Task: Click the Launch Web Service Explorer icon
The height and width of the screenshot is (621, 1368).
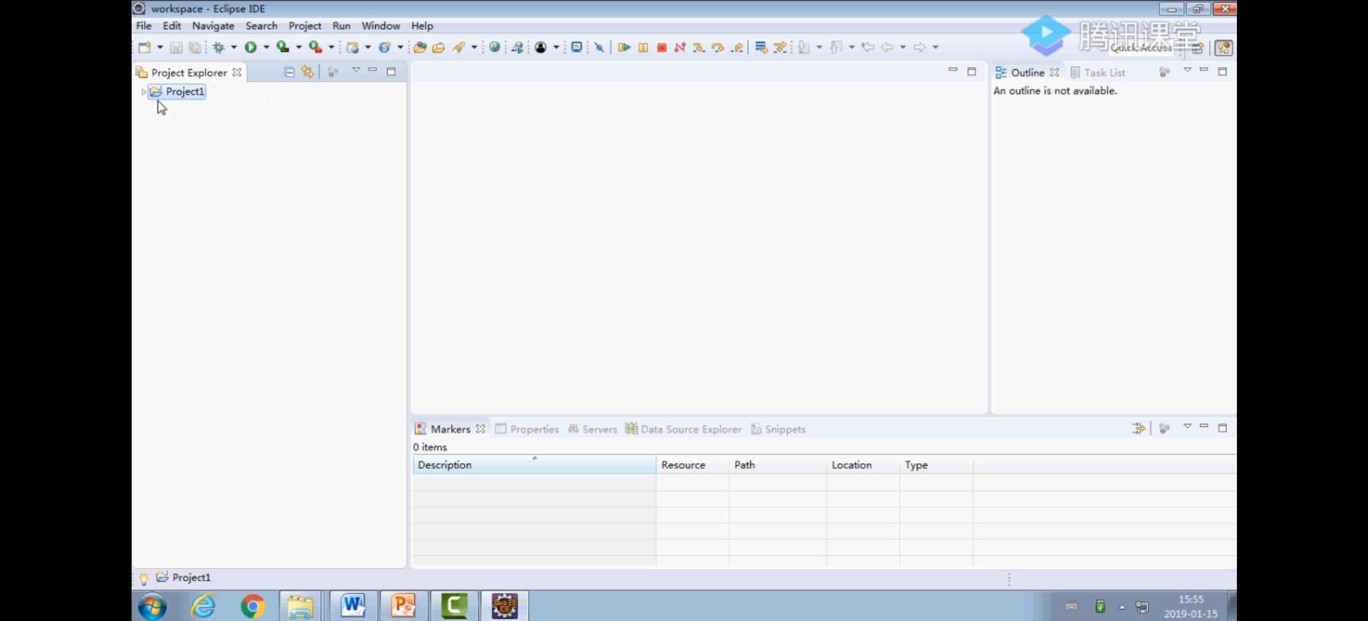Action: (517, 47)
